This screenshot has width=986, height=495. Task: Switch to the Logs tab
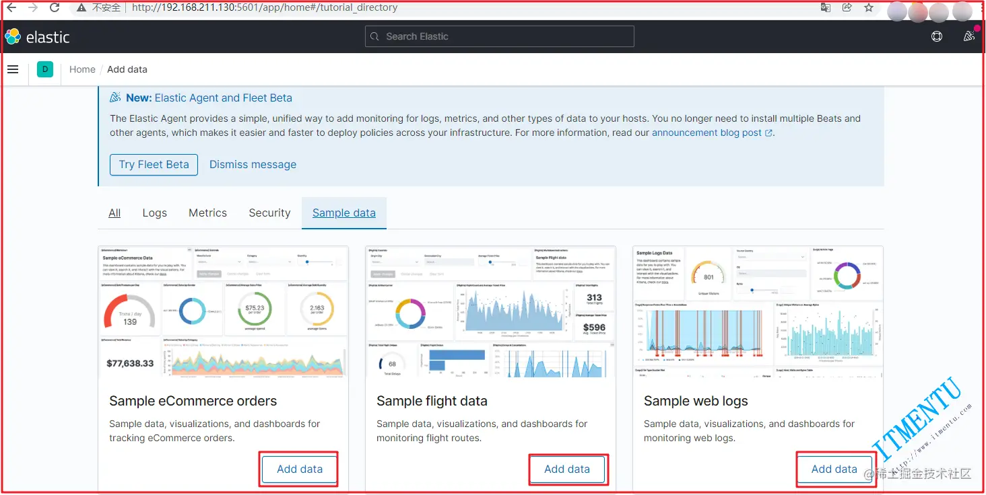[154, 213]
